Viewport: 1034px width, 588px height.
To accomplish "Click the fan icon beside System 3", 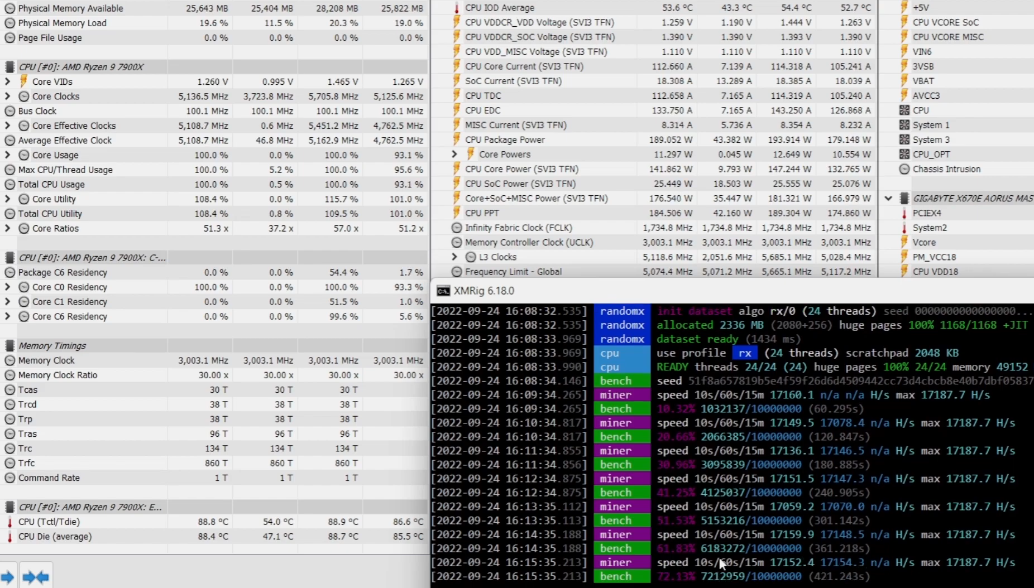I will coord(904,139).
